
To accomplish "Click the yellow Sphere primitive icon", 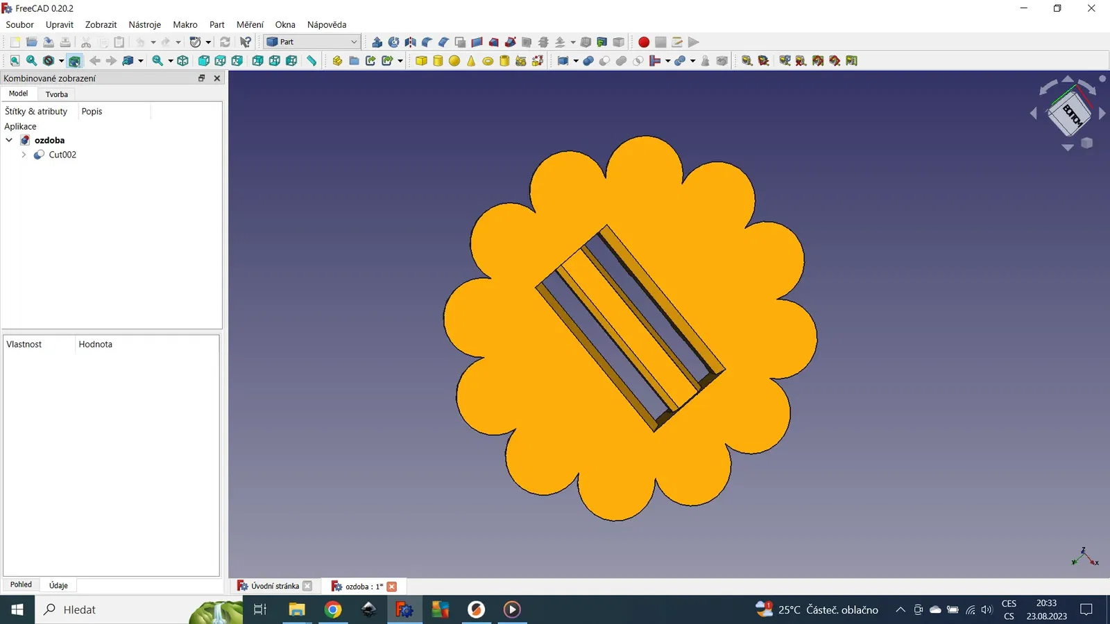I will tap(454, 61).
